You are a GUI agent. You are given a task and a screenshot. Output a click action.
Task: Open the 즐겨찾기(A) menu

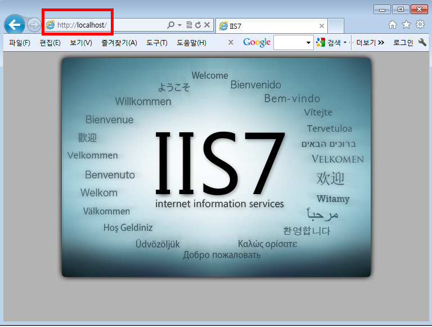click(x=119, y=43)
